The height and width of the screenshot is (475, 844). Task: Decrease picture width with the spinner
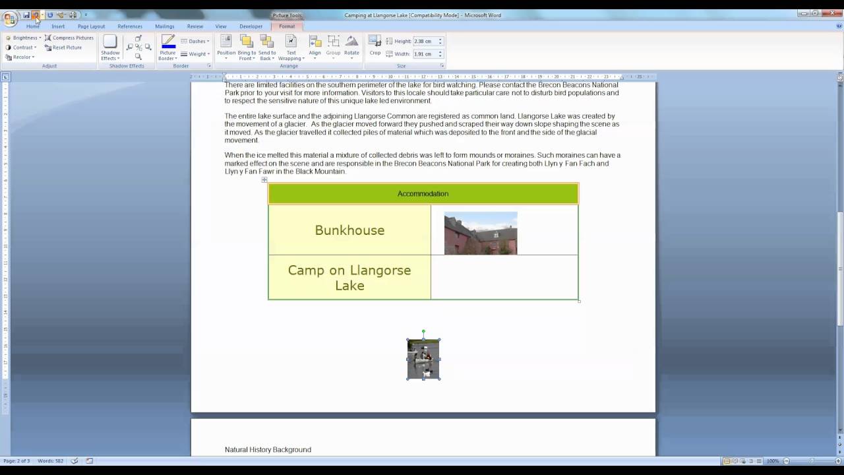click(x=440, y=56)
